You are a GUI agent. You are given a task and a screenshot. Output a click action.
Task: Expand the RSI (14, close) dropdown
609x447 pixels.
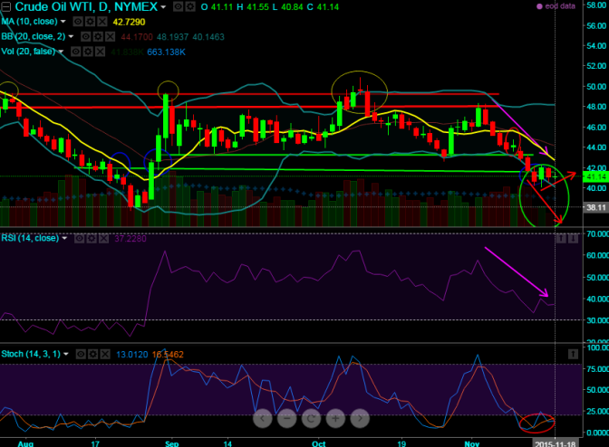[64, 238]
